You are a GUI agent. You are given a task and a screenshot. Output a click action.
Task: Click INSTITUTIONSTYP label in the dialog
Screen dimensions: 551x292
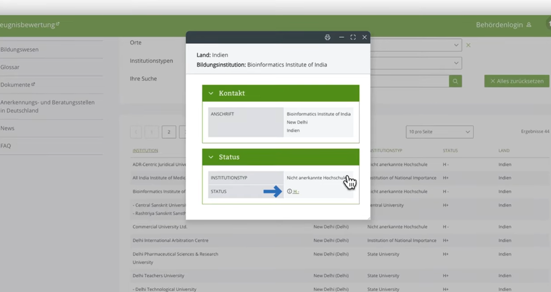coord(229,178)
